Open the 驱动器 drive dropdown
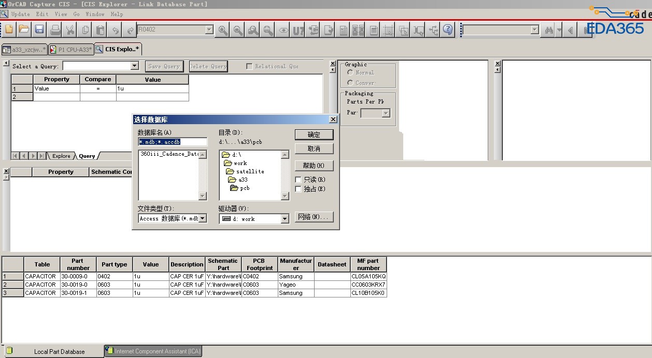 coord(285,219)
